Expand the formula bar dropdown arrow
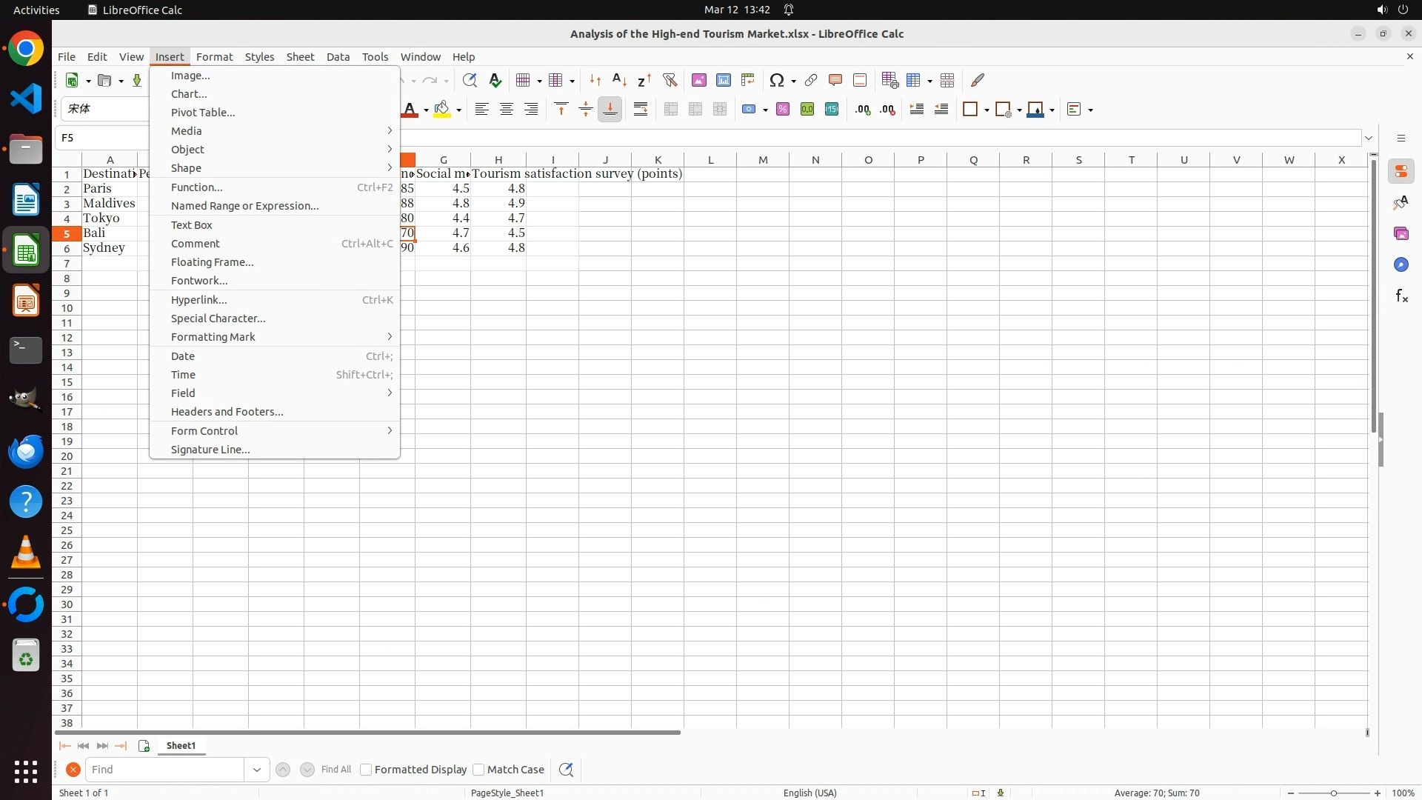This screenshot has width=1422, height=800. [1369, 138]
